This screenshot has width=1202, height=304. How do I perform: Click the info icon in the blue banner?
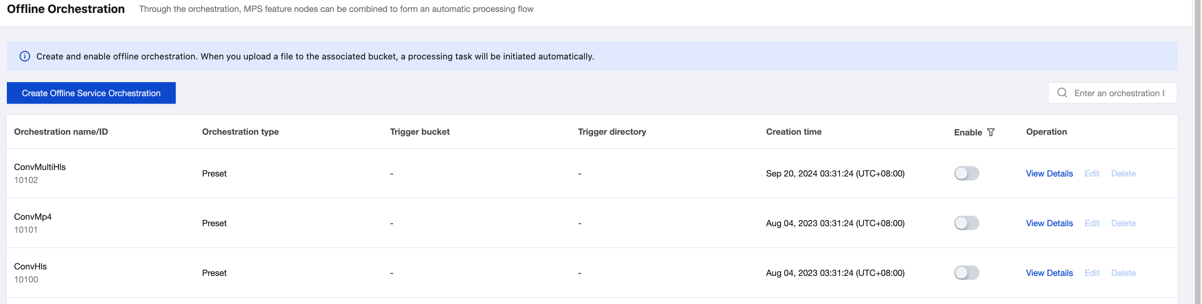25,57
